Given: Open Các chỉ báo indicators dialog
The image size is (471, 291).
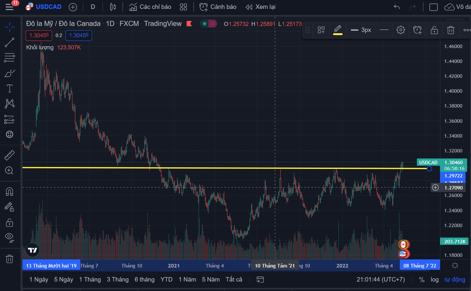Looking at the screenshot, I should 150,7.
